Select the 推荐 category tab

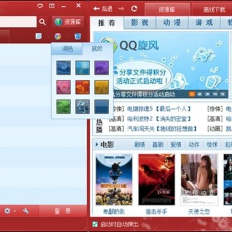tap(107, 23)
